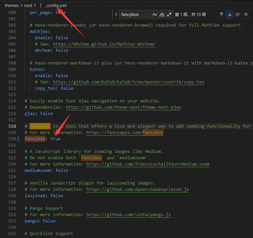The width and height of the screenshot is (253, 238).
Task: Click the 'mathjax:' key
Action: click(x=40, y=32)
